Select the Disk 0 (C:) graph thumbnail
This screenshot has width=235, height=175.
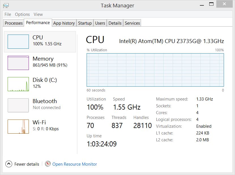tap(18, 84)
